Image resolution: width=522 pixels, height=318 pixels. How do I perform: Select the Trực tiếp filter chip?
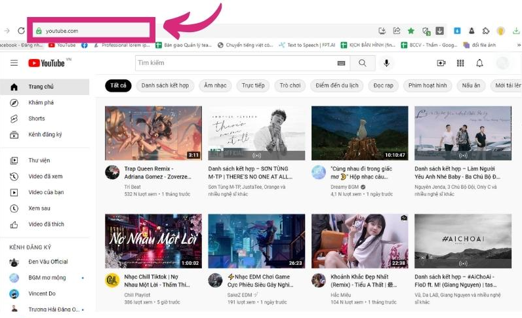pyautogui.click(x=253, y=86)
